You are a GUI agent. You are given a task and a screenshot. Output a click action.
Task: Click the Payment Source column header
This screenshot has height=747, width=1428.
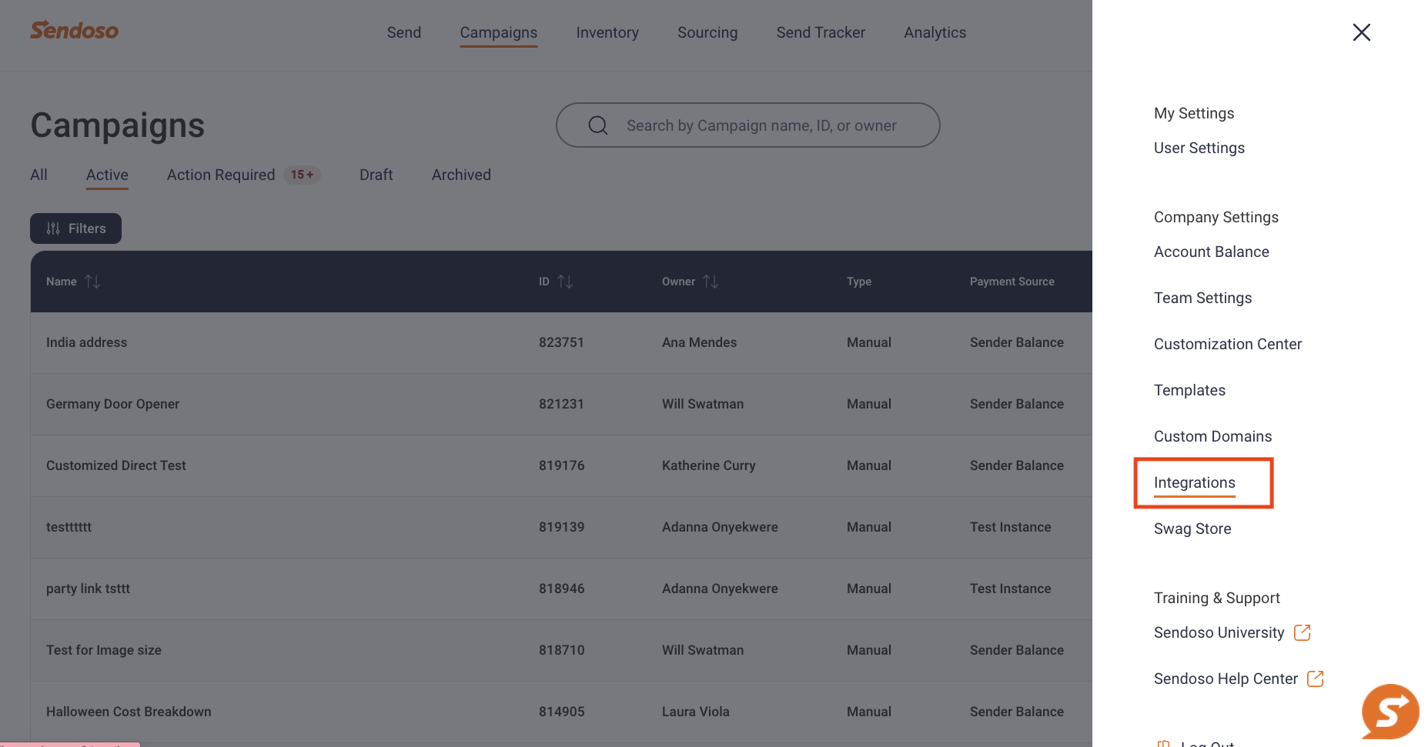1012,282
